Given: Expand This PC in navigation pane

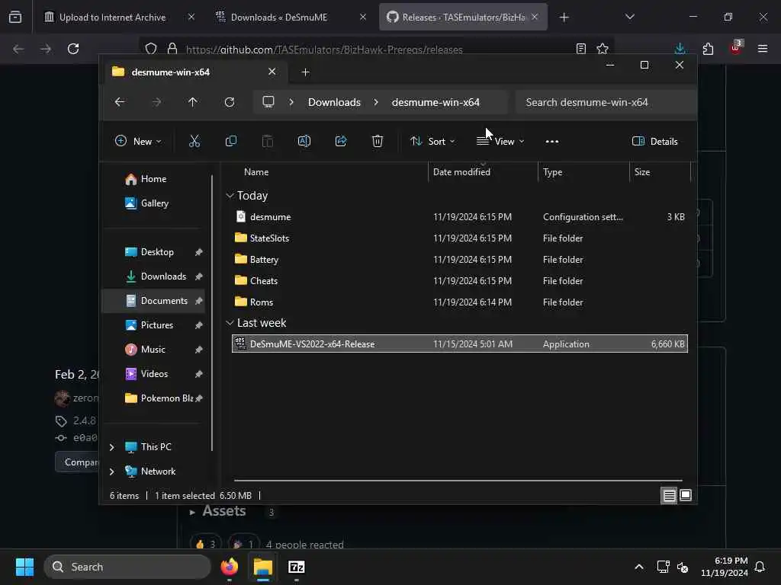Looking at the screenshot, I should coord(112,447).
